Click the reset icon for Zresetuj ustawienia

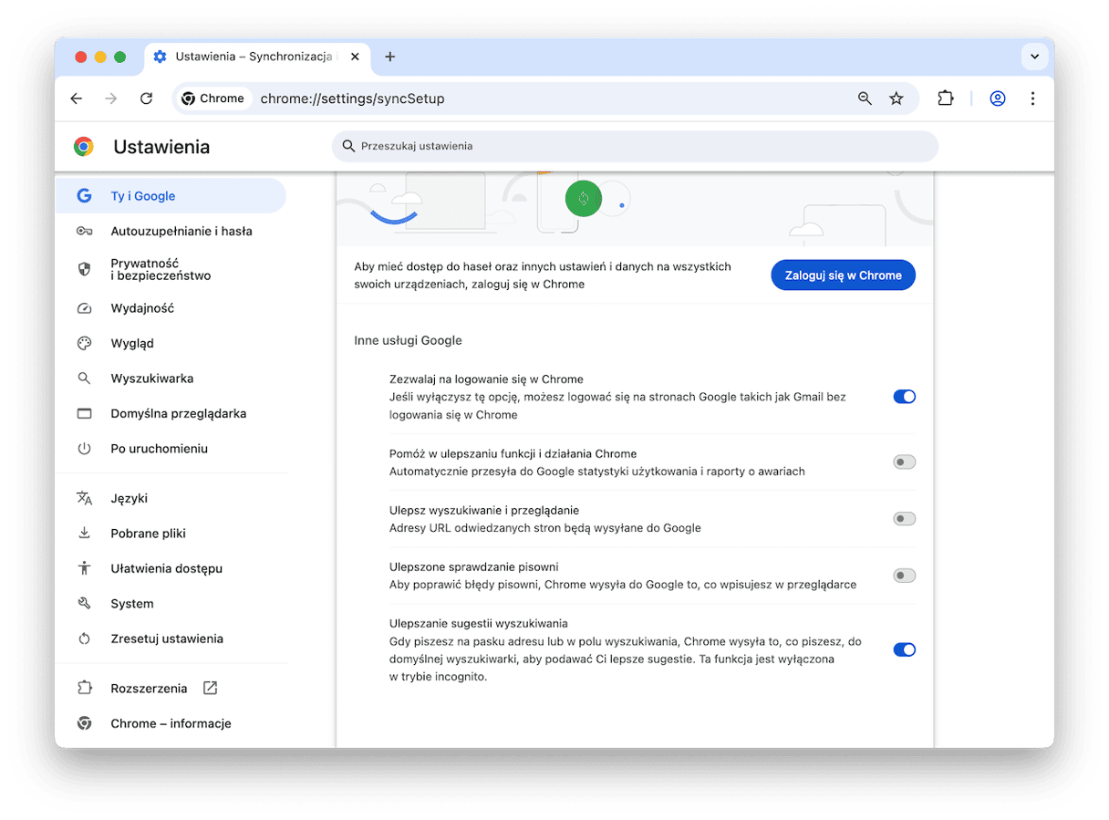pyautogui.click(x=84, y=639)
